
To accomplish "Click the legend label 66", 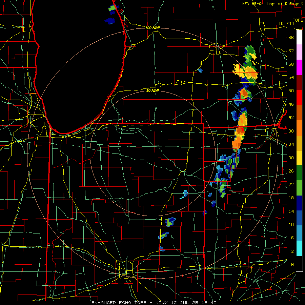I will 291,37.
